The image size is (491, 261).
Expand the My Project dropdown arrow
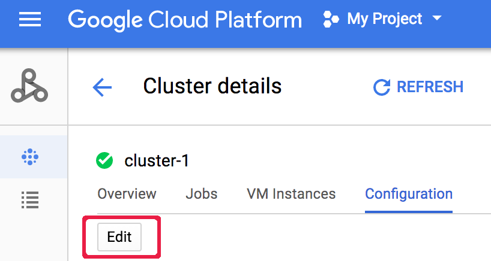(x=436, y=19)
